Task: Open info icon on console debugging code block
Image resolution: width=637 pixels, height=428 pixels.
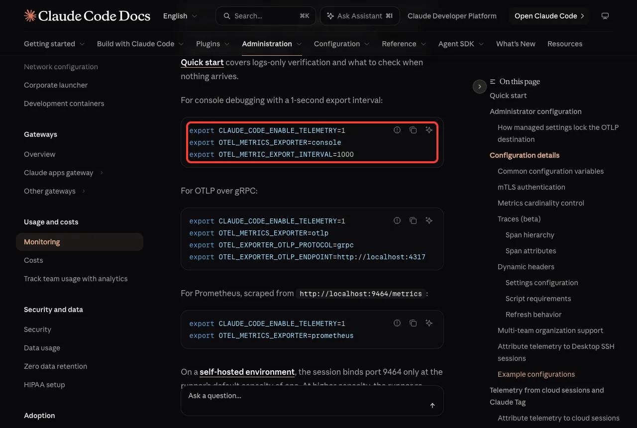Action: [x=397, y=130]
